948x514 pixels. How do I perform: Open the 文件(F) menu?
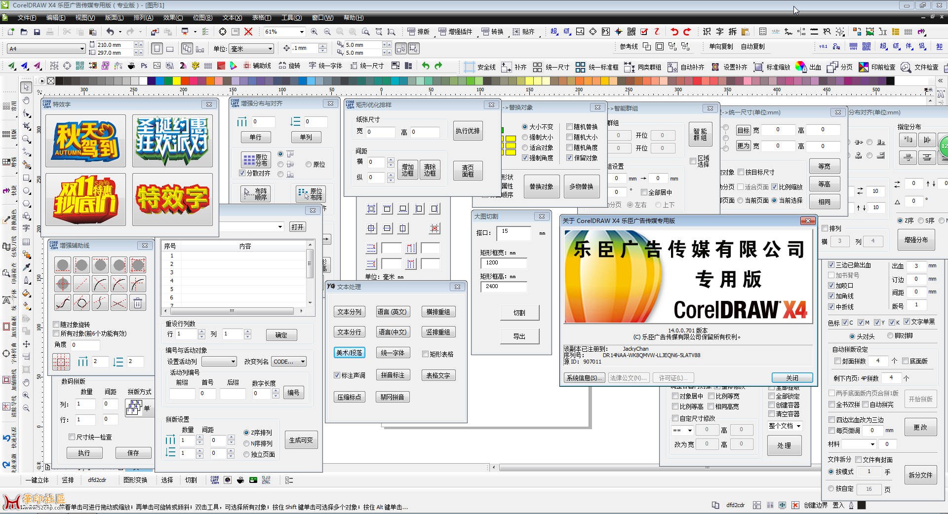click(x=27, y=18)
